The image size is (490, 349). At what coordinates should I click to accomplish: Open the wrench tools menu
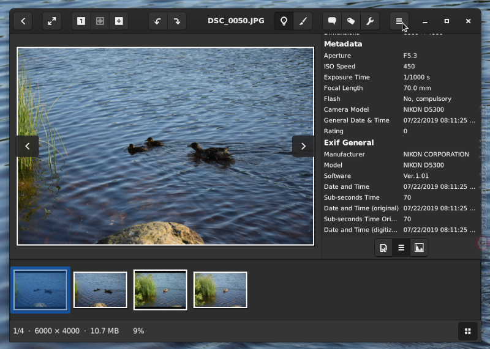point(370,21)
